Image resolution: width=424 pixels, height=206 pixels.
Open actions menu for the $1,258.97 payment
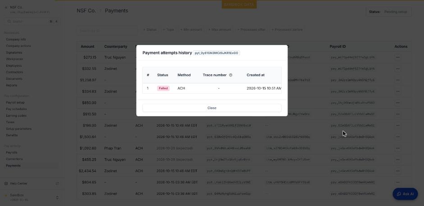pyautogui.click(x=398, y=80)
